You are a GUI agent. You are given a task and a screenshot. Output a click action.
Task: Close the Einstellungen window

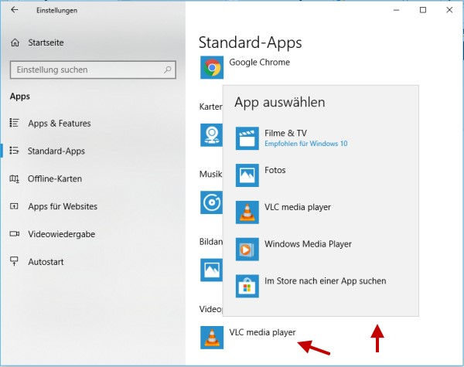tap(449, 10)
